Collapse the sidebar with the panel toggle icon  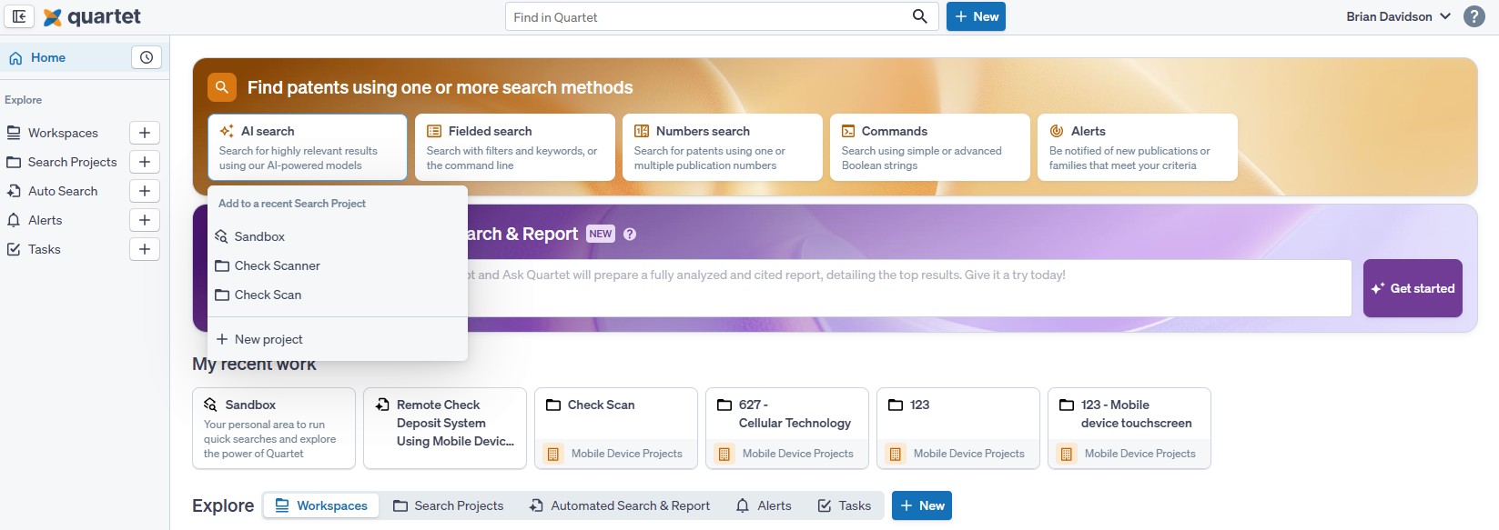point(19,16)
